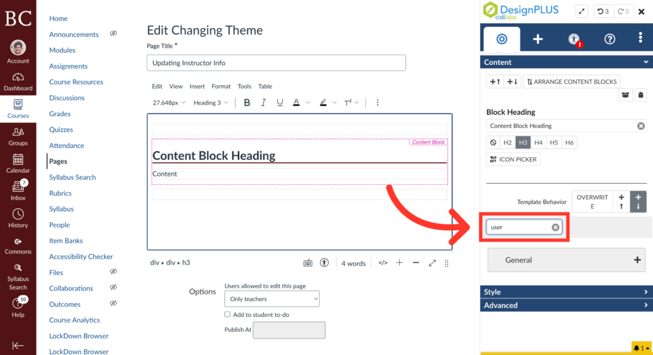Viewport: 653px width, 355px height.
Task: Set block heading level to H4
Action: (538, 142)
